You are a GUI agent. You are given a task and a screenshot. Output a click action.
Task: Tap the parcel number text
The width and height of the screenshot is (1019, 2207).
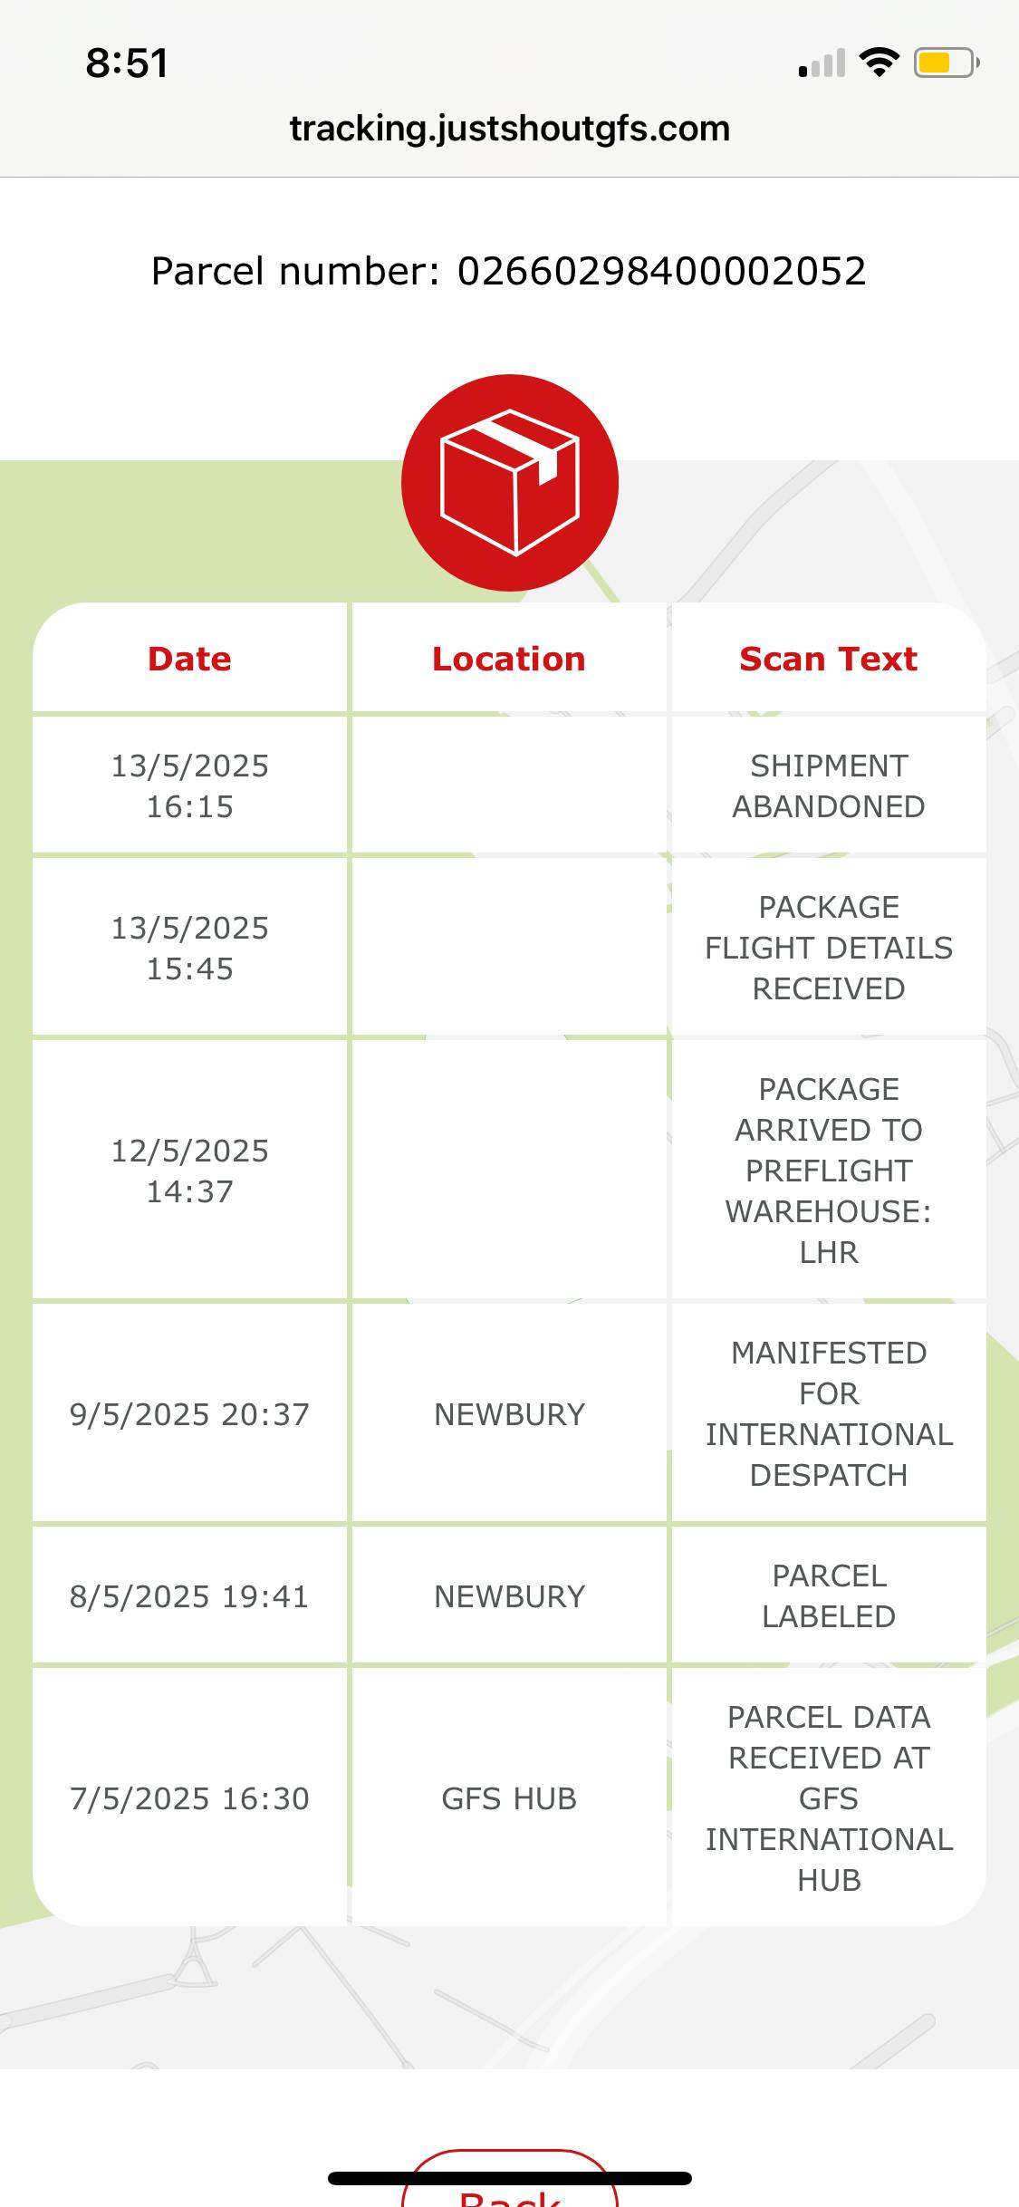509,271
